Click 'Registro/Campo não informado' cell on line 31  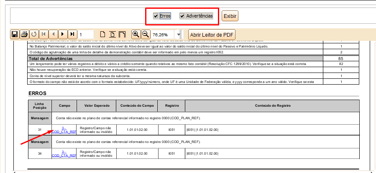tap(96, 130)
